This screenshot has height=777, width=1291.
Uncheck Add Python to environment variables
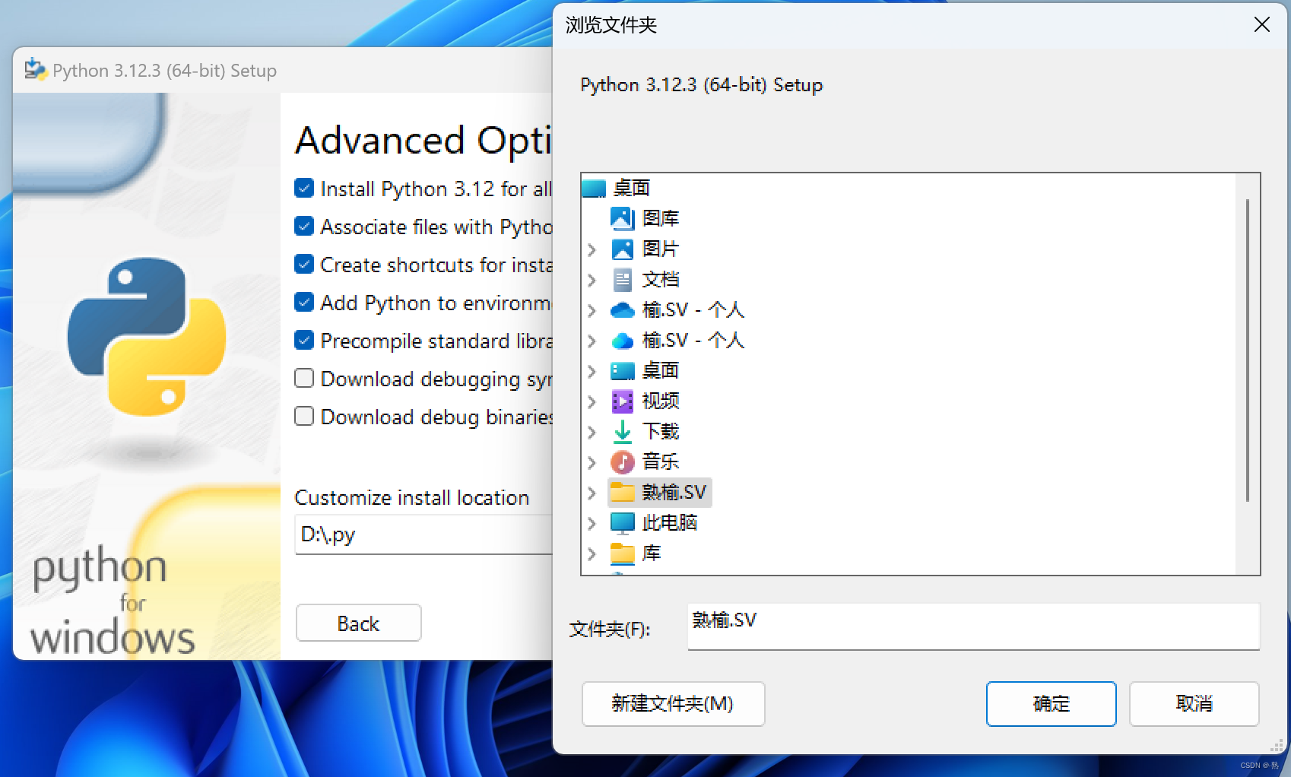304,303
